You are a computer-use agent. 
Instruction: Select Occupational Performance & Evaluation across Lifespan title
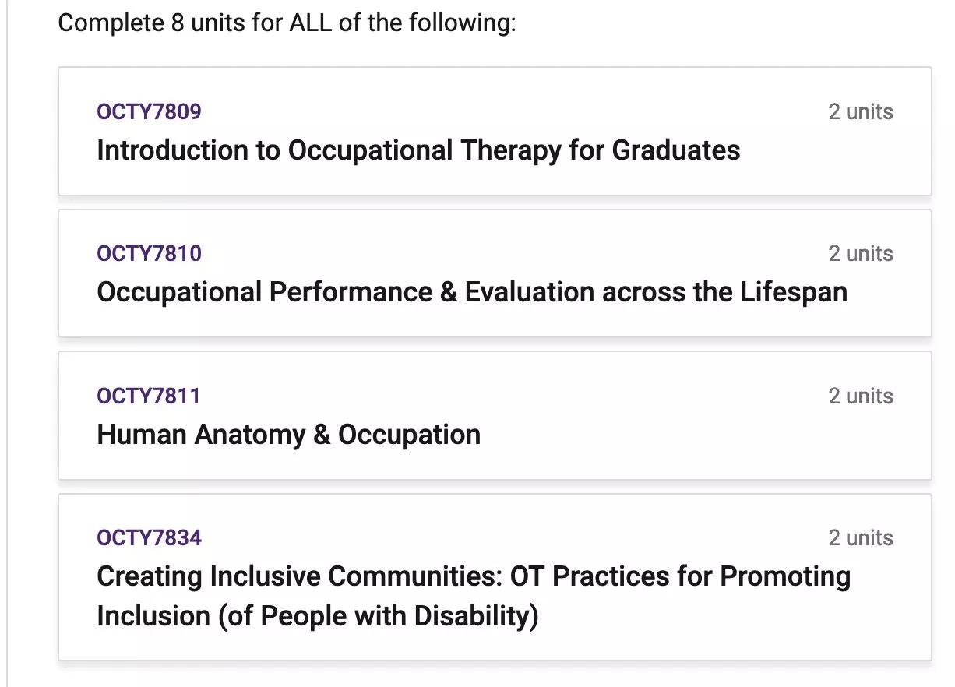point(471,292)
